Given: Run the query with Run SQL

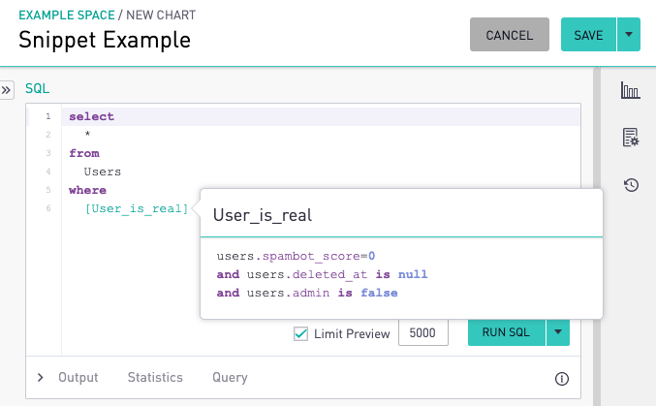Looking at the screenshot, I should [x=506, y=332].
